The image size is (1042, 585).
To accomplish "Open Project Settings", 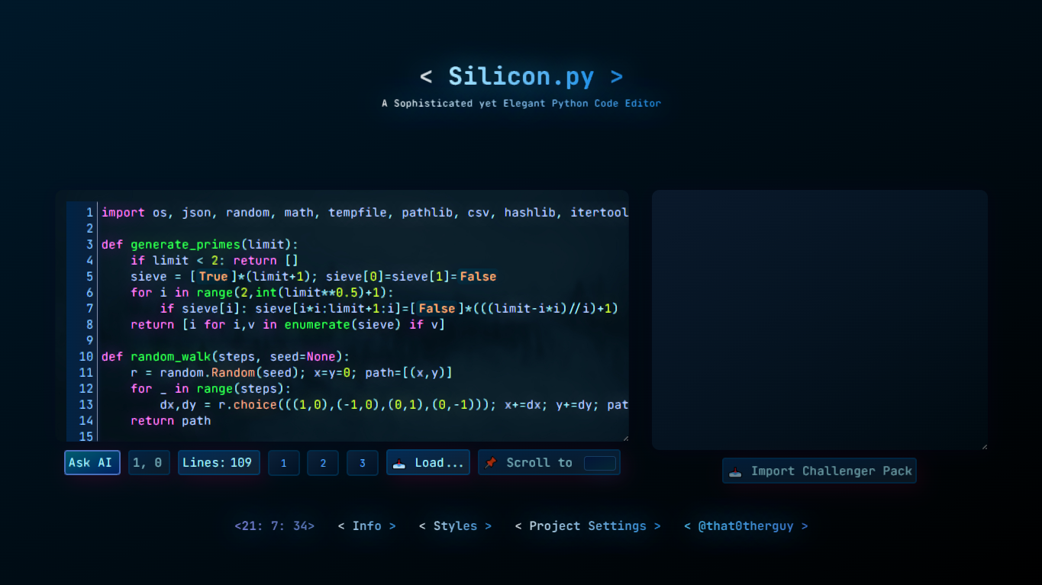I will click(588, 526).
